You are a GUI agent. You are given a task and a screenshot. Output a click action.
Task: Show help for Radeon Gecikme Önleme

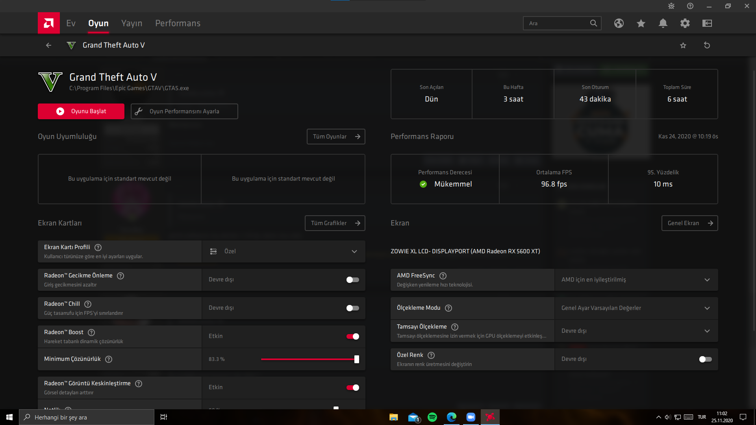121,276
